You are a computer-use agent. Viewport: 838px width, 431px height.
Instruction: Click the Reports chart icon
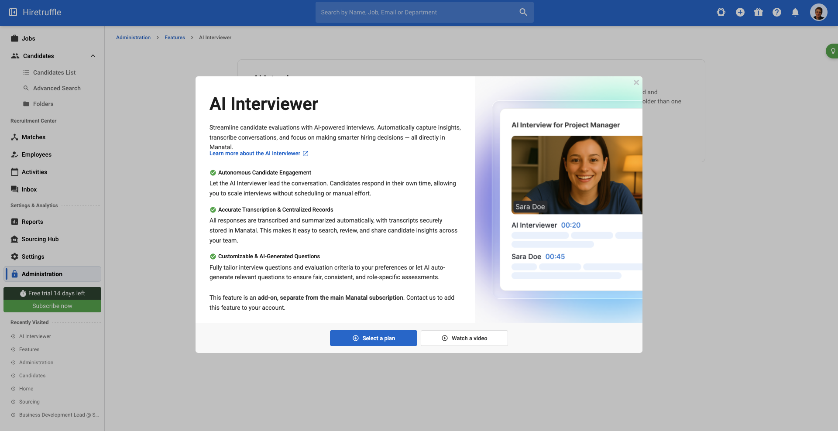tap(14, 222)
